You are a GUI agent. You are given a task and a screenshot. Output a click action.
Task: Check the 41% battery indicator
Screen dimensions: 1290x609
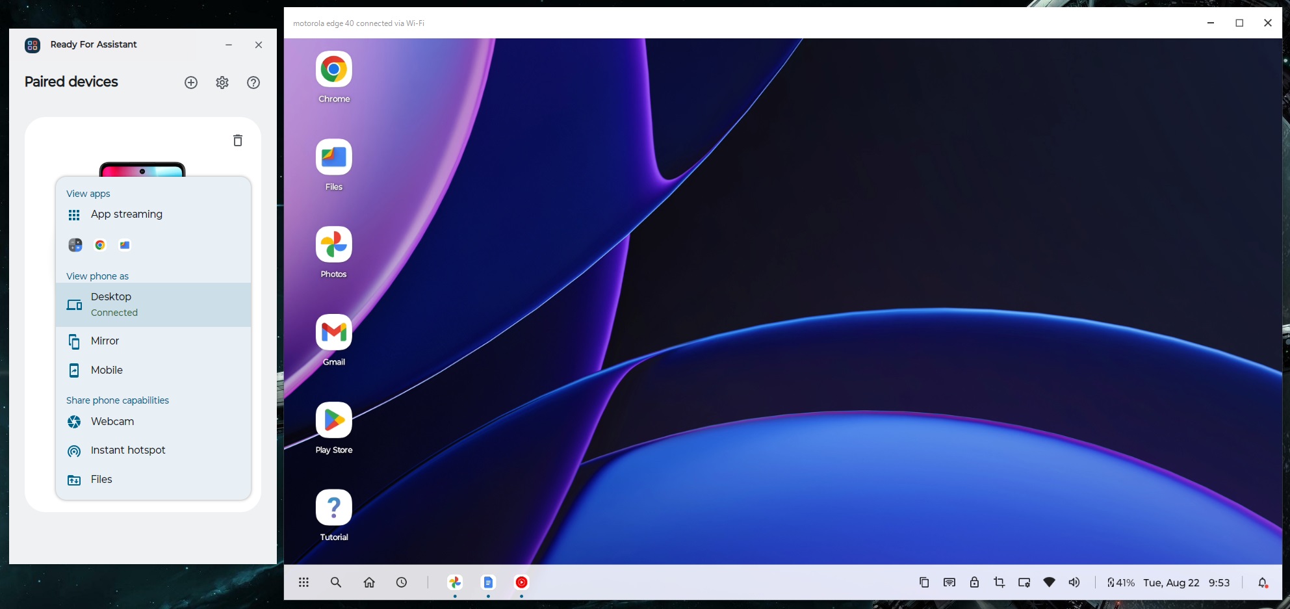1121,582
